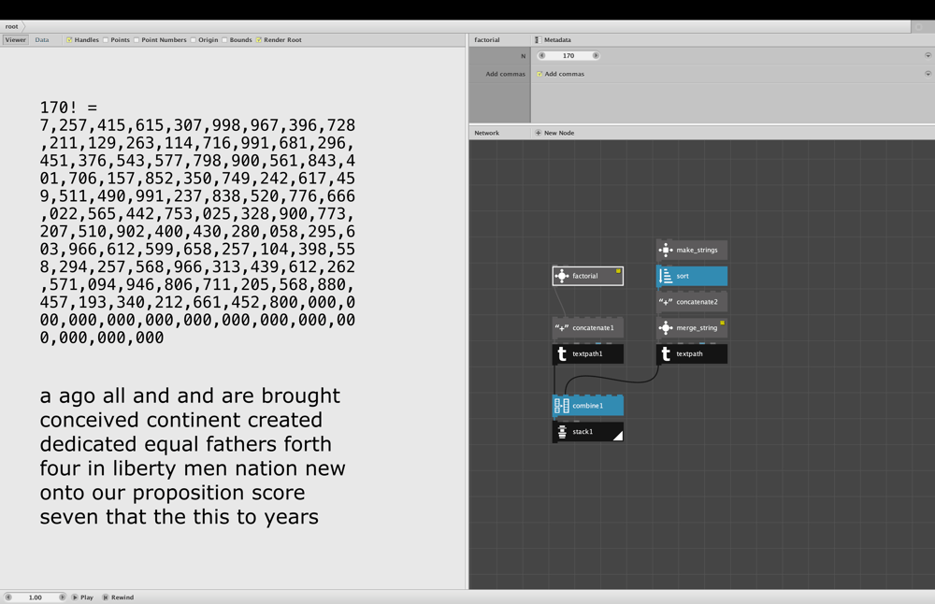This screenshot has height=604, width=935.
Task: Decrease N value with left arrow
Action: (541, 55)
